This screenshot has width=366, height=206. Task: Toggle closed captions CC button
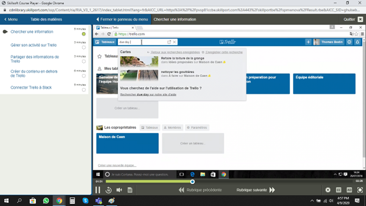point(339,190)
